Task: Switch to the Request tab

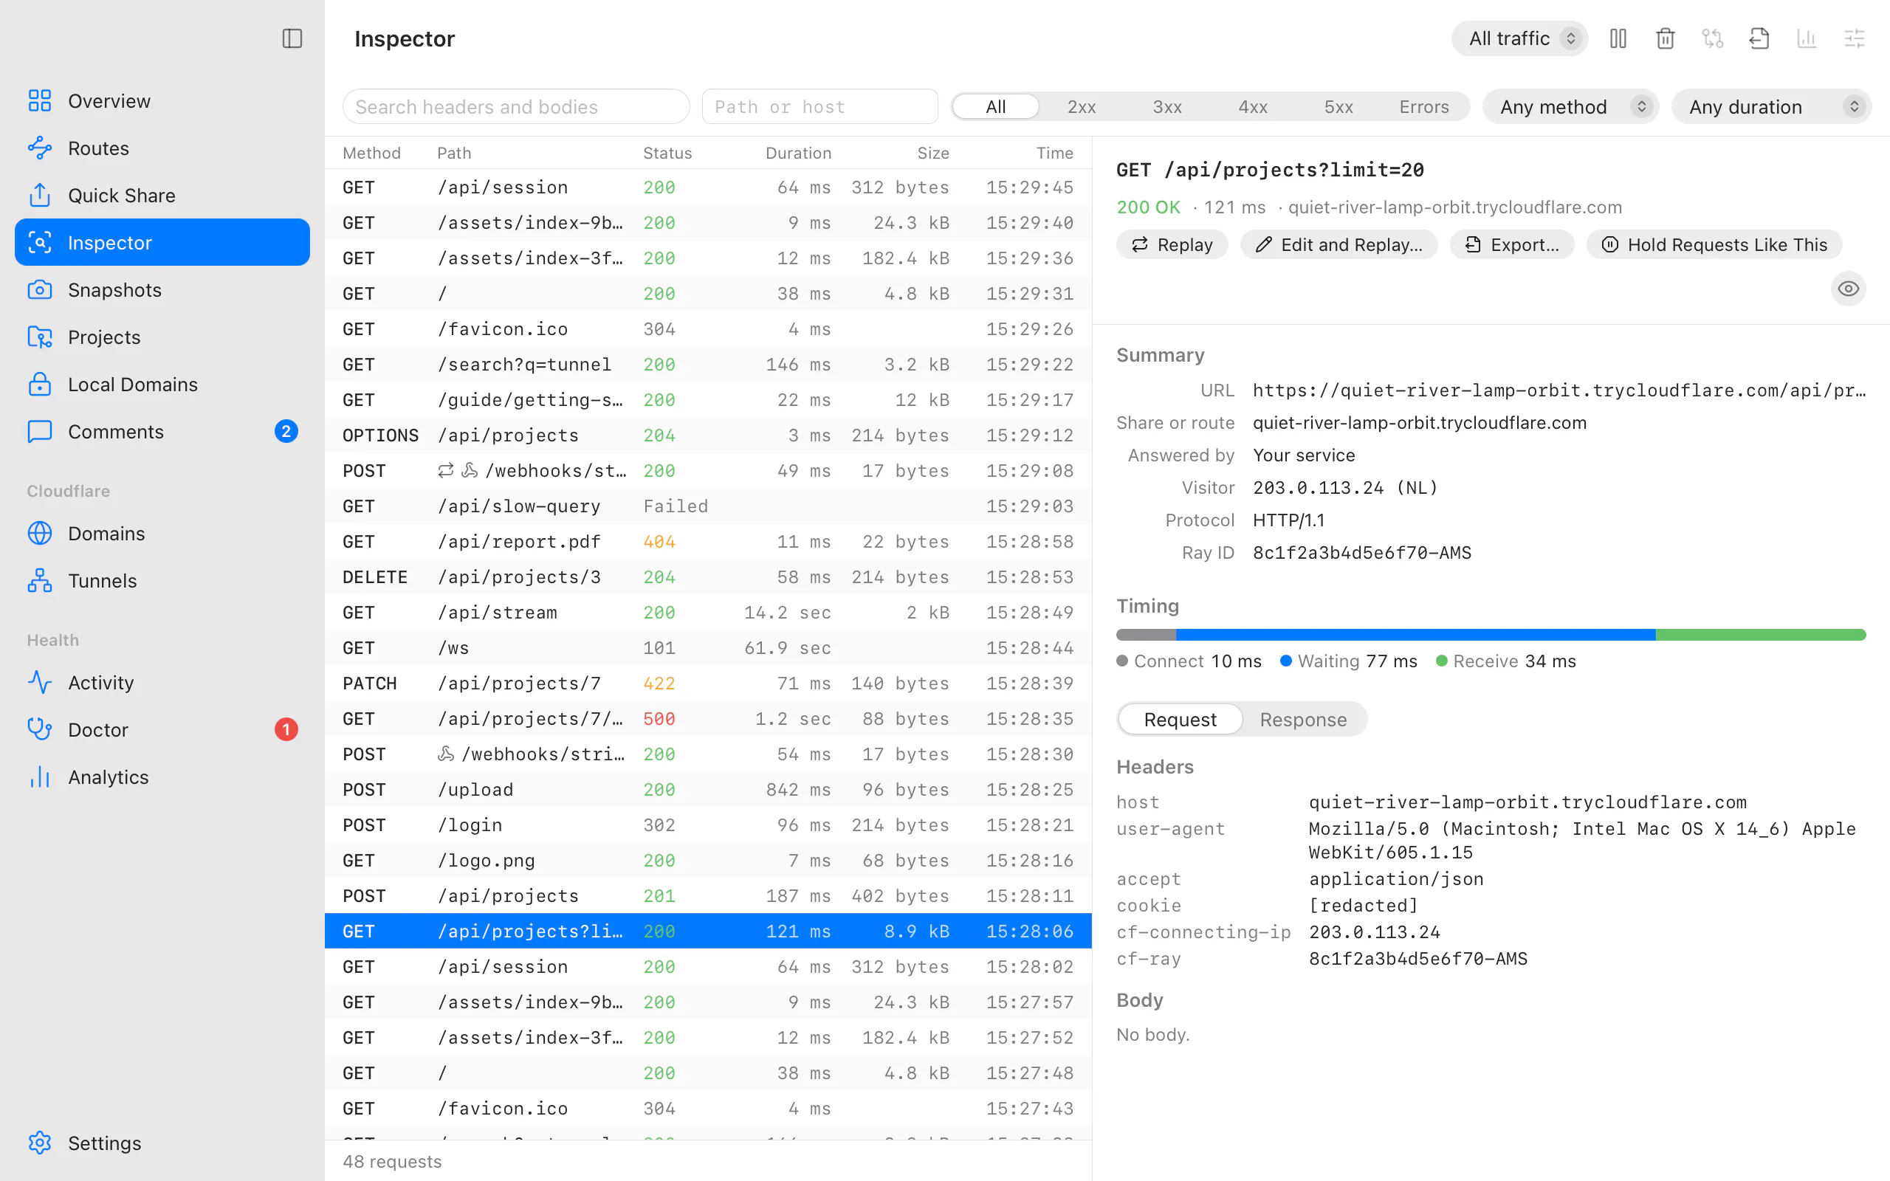Action: [1180, 719]
